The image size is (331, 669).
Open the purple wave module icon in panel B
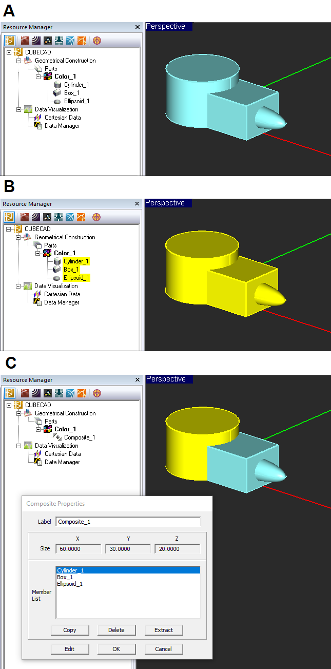(x=35, y=217)
